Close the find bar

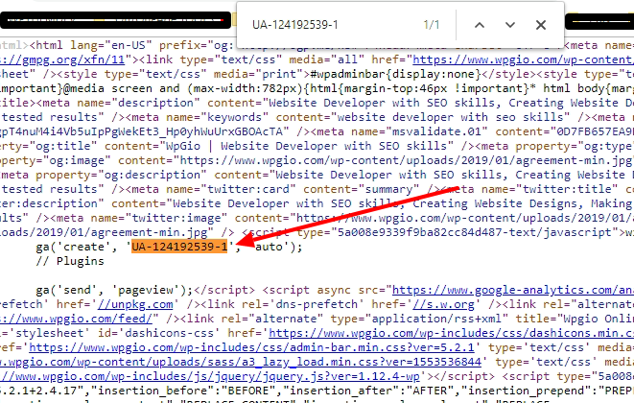click(x=541, y=25)
